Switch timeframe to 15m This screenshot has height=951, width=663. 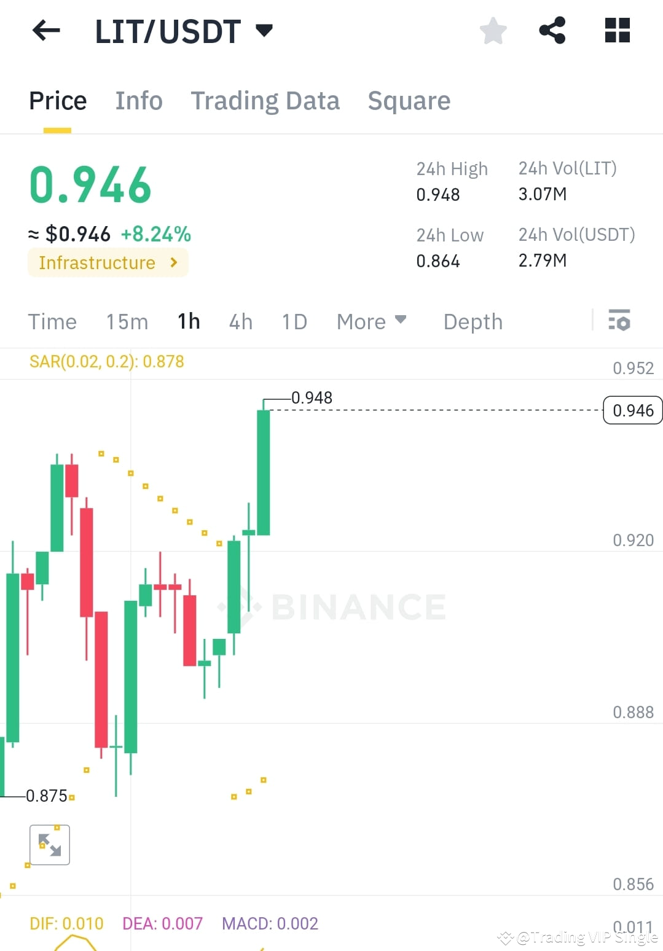tap(127, 321)
